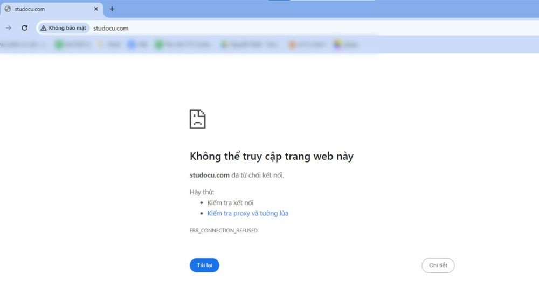The image size is (539, 303).
Task: Click the studocu.com address bar URL
Action: tap(110, 28)
